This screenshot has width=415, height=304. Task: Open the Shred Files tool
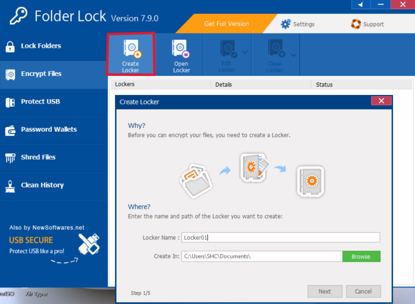[11, 157]
